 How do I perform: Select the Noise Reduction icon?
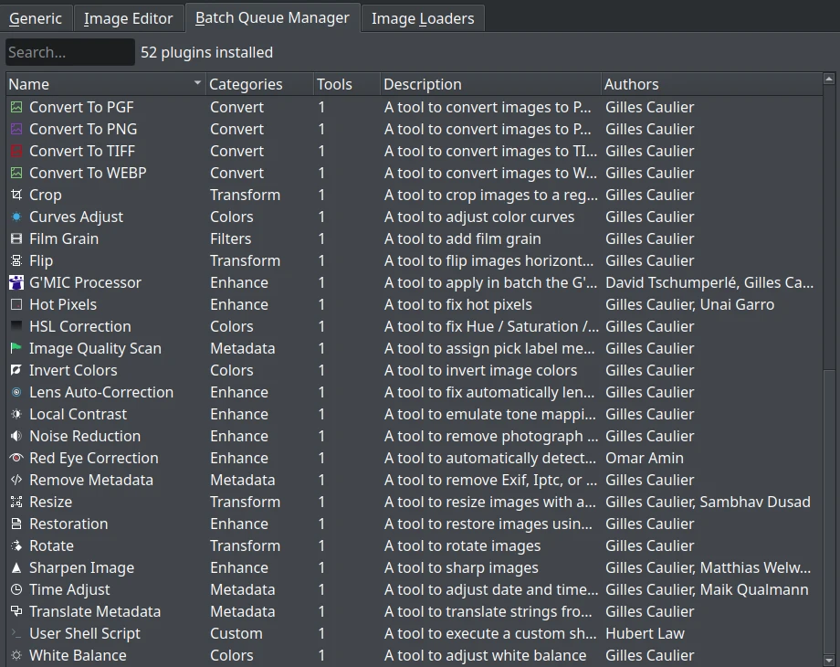[16, 436]
